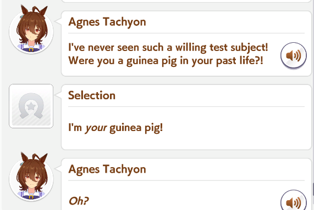This screenshot has height=210, width=314.
Task: Click the "Were you a guinea pig in your past life?!" sentence
Action: (x=166, y=61)
